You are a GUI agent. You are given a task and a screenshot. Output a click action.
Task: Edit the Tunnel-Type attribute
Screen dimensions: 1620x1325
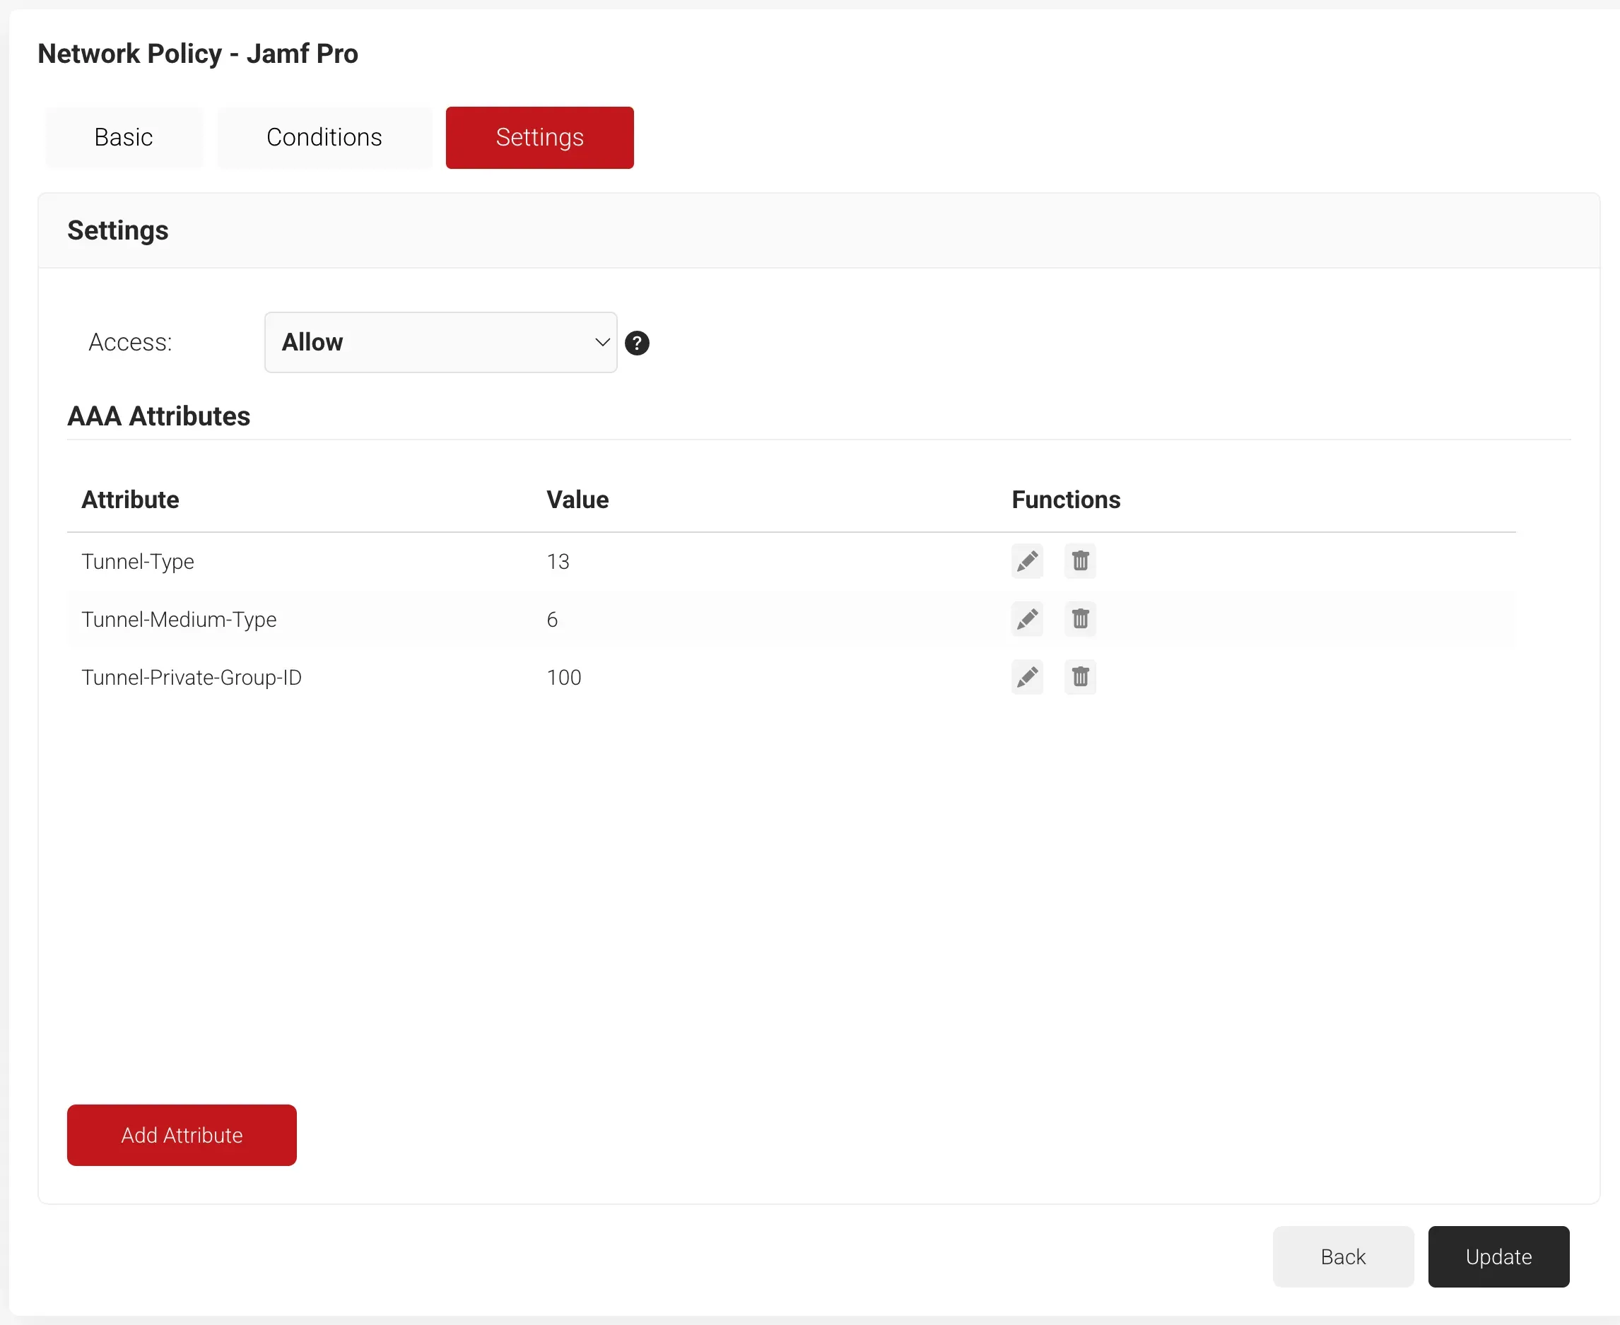1027,561
